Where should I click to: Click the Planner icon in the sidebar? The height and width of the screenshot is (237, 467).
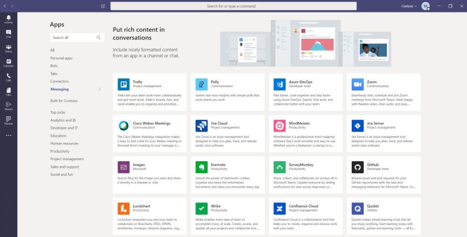8,120
